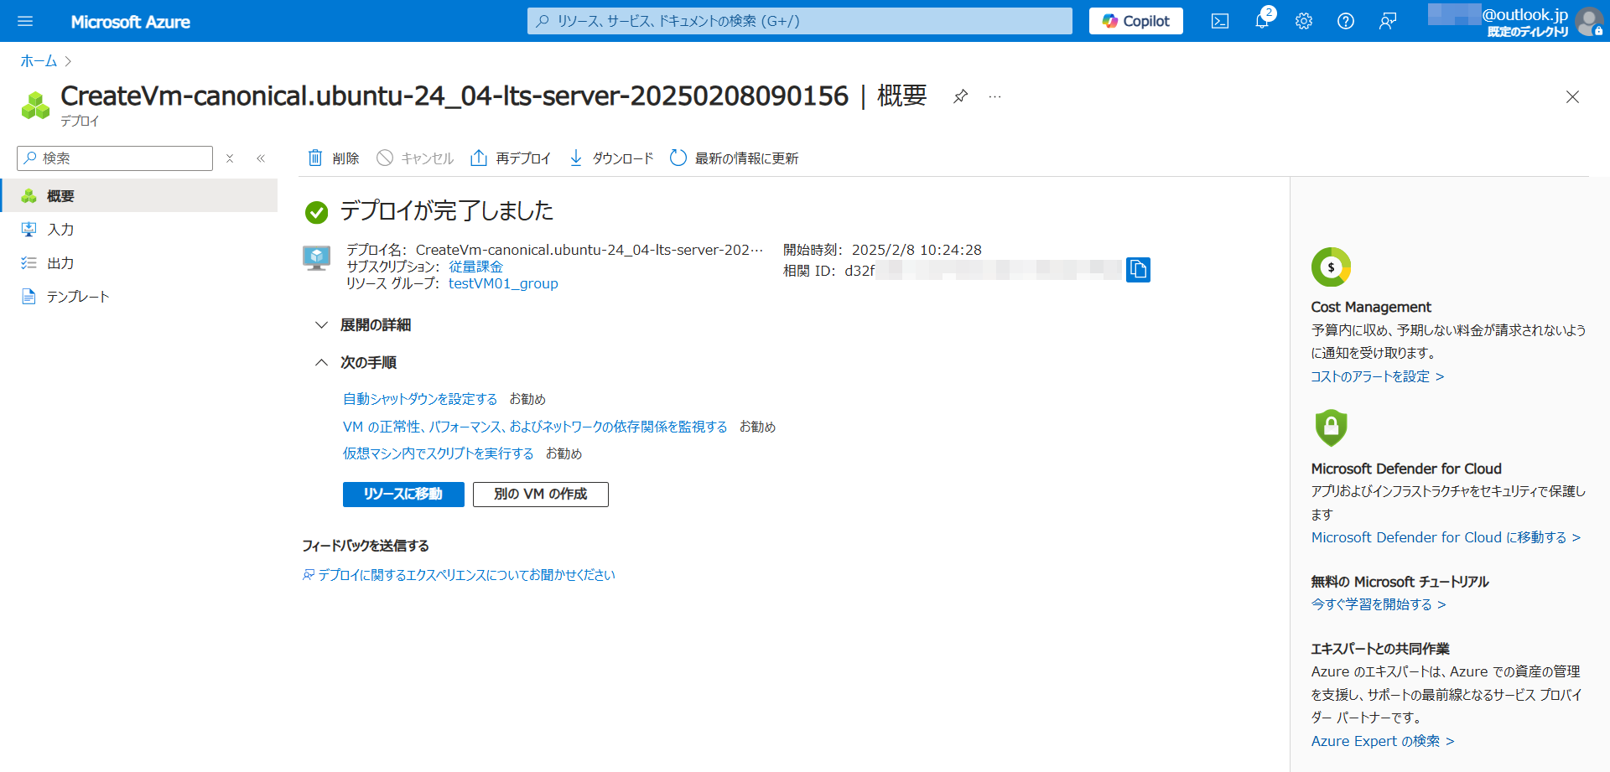Click the feedback person icon in header

(1387, 21)
